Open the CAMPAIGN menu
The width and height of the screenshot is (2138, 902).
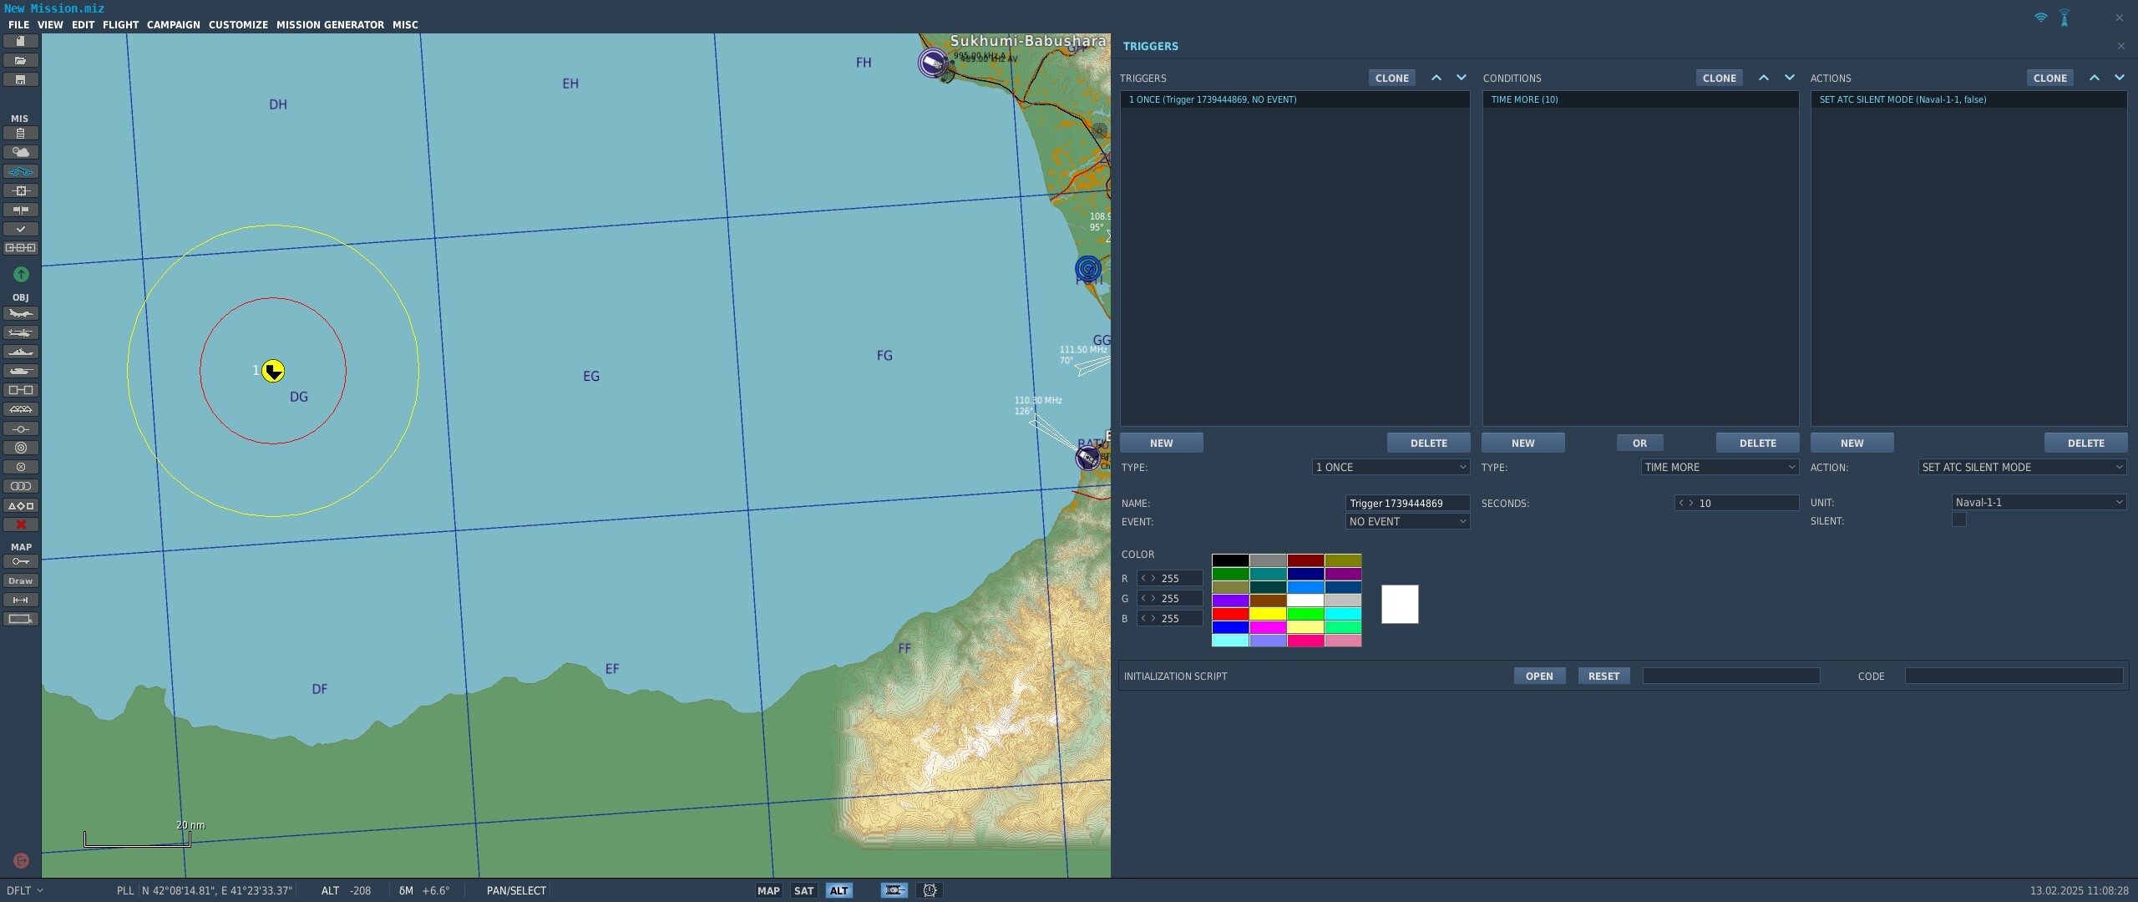(173, 25)
